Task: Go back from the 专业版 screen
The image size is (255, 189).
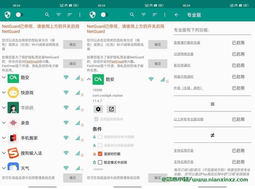Action: tap(177, 15)
